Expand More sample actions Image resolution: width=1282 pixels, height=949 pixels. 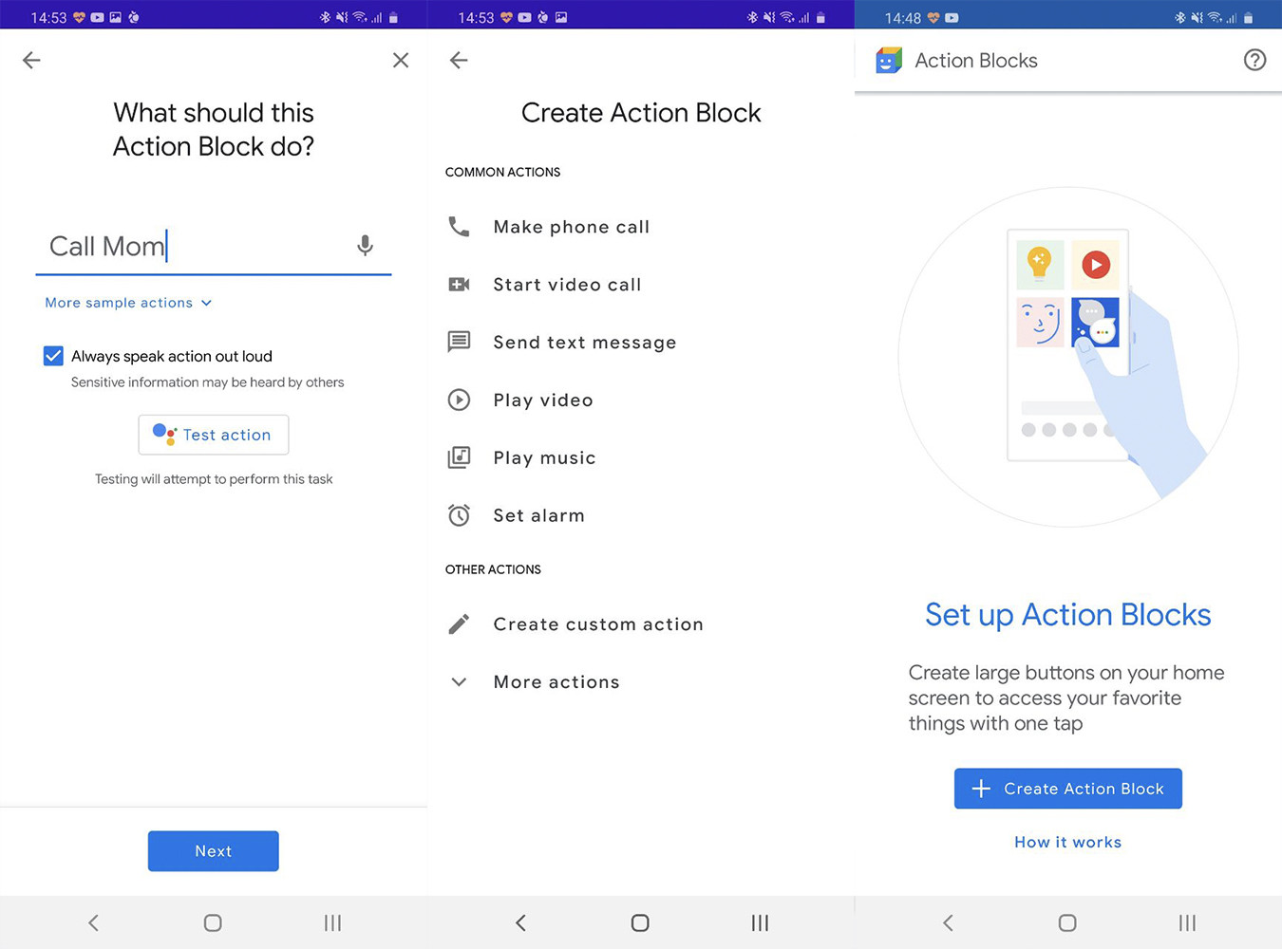[x=128, y=303]
